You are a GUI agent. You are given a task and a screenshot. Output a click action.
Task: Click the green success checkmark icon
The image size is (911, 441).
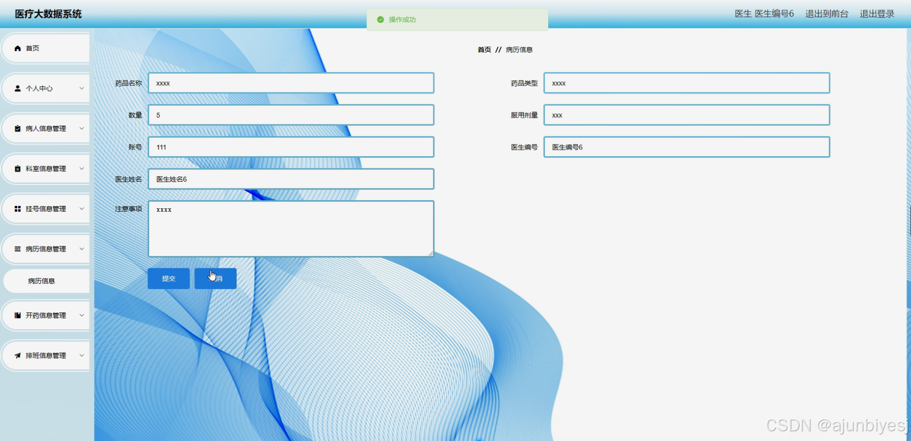click(380, 19)
